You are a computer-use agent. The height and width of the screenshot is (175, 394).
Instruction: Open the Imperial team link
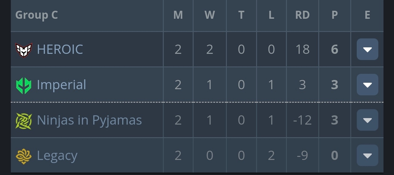62,85
